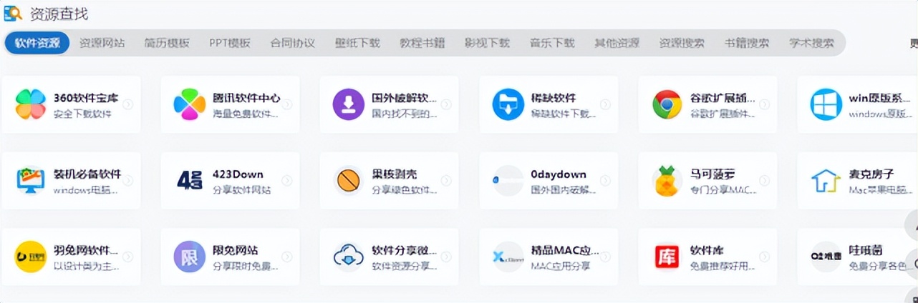918x303 pixels.
Task: Open the 马可菠萝 title link
Action: [x=712, y=174]
